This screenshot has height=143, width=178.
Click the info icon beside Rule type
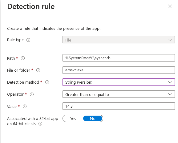pyautogui.click(x=28, y=40)
